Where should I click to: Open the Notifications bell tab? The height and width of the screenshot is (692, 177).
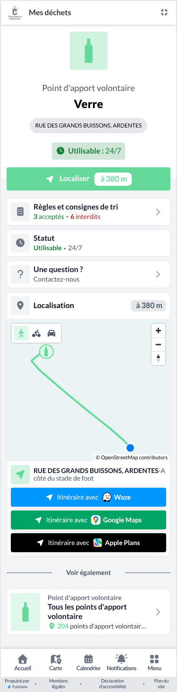tap(121, 663)
